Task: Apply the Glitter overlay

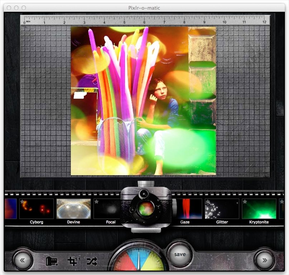Action: [x=222, y=209]
